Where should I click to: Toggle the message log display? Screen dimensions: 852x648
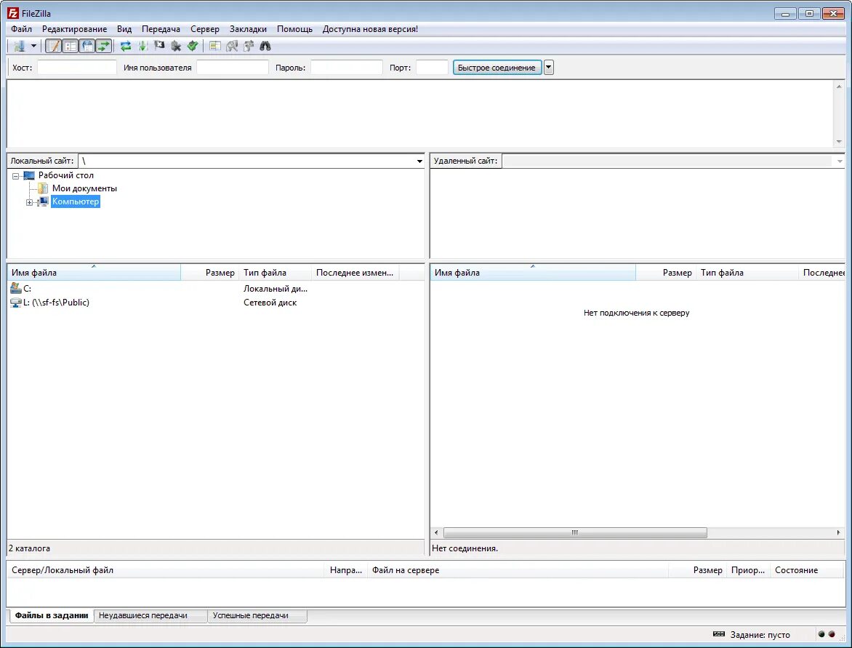(x=53, y=47)
